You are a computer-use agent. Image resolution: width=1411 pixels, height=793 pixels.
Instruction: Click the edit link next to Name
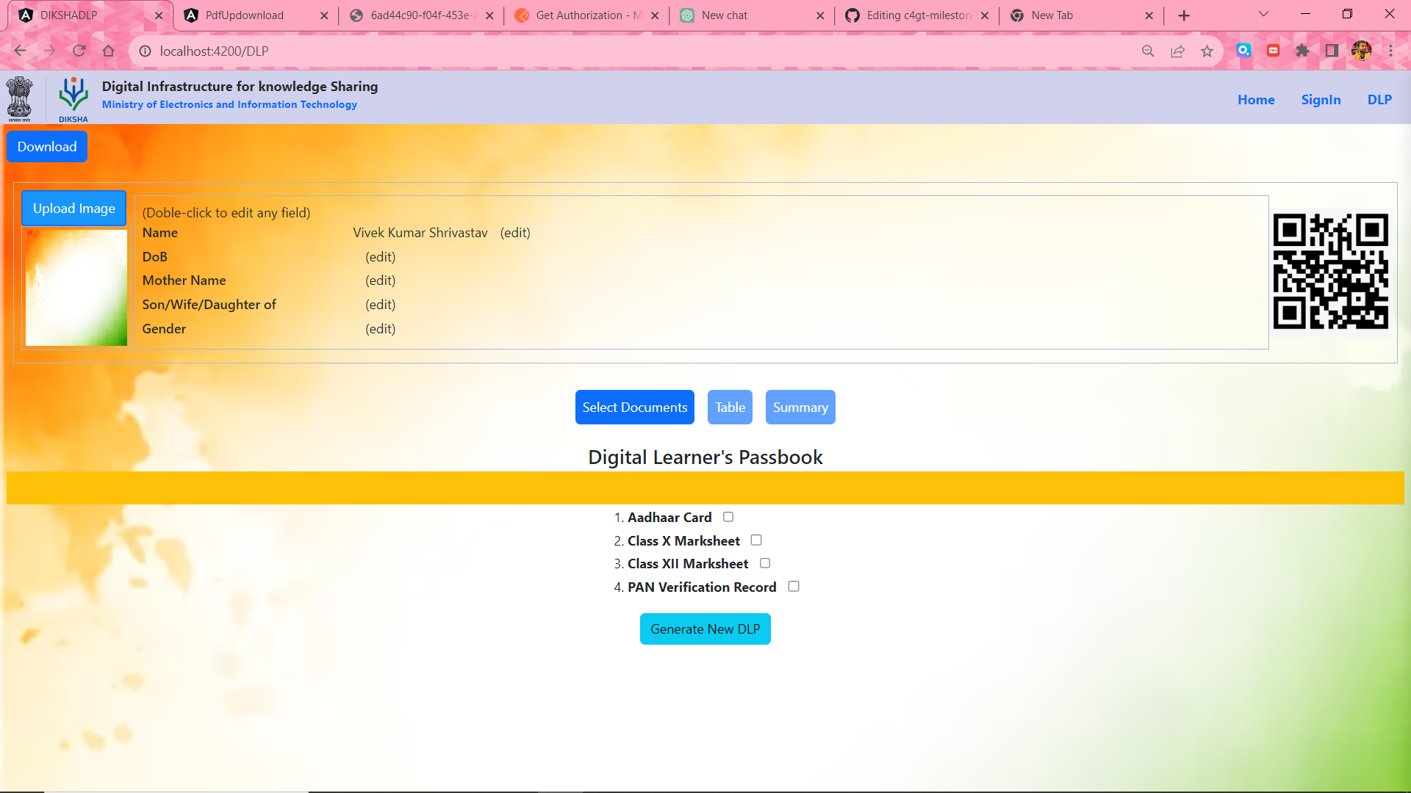coord(515,233)
